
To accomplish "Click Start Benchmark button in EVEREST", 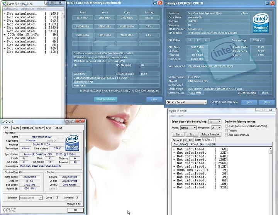I will 106,99.
